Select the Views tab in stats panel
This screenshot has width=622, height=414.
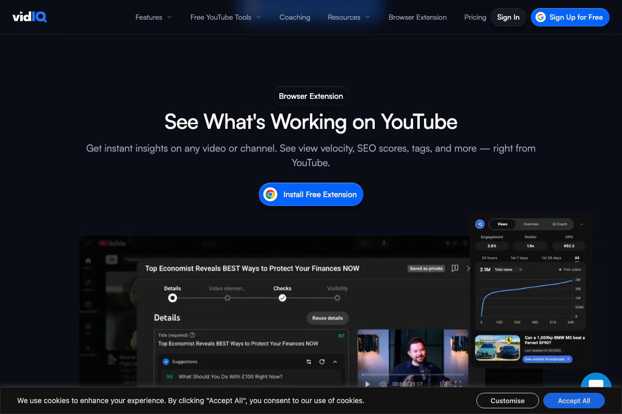(502, 224)
